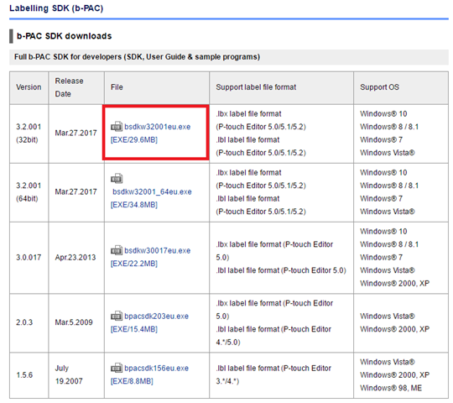Open the bpacsdk203eu.exe download link
The height and width of the screenshot is (403, 453).
click(156, 317)
